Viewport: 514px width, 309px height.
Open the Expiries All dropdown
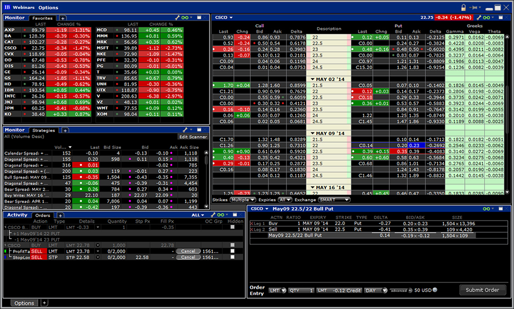click(x=285, y=200)
